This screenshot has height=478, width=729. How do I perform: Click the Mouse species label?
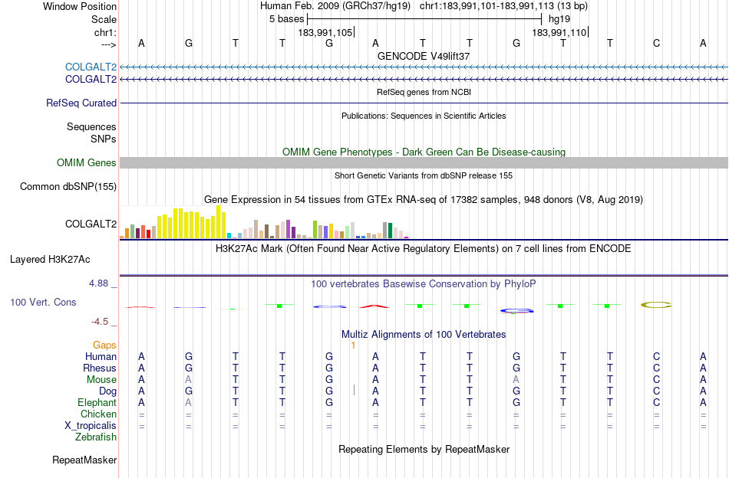click(x=101, y=380)
